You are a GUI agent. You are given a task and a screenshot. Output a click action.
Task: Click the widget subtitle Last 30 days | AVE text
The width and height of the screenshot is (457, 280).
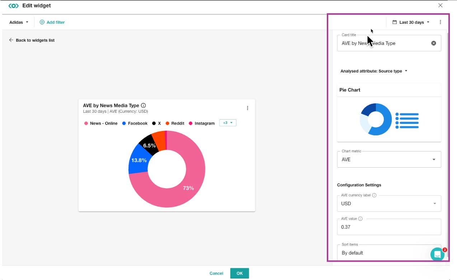[116, 111]
